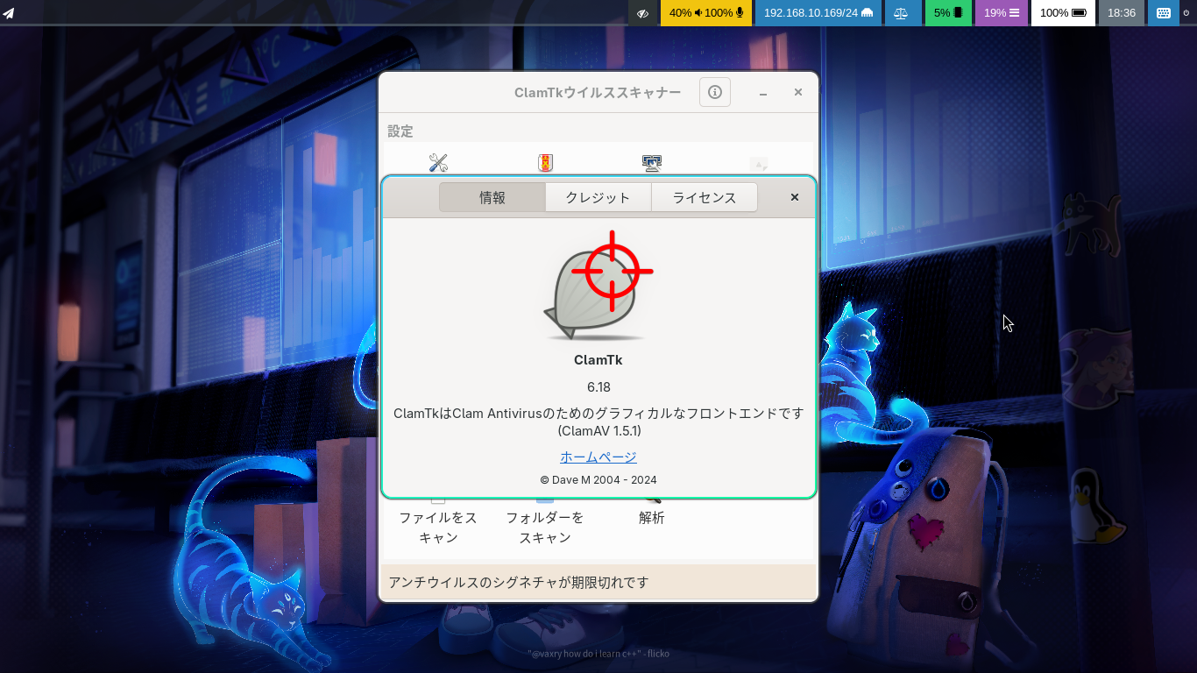
Task: Switch to the ライセンス tab
Action: tap(705, 197)
